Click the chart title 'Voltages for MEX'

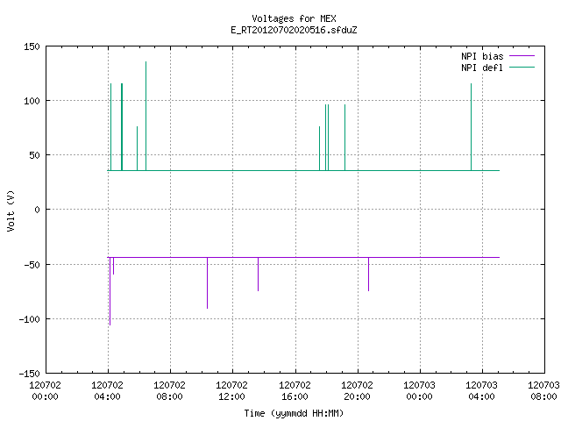(294, 18)
